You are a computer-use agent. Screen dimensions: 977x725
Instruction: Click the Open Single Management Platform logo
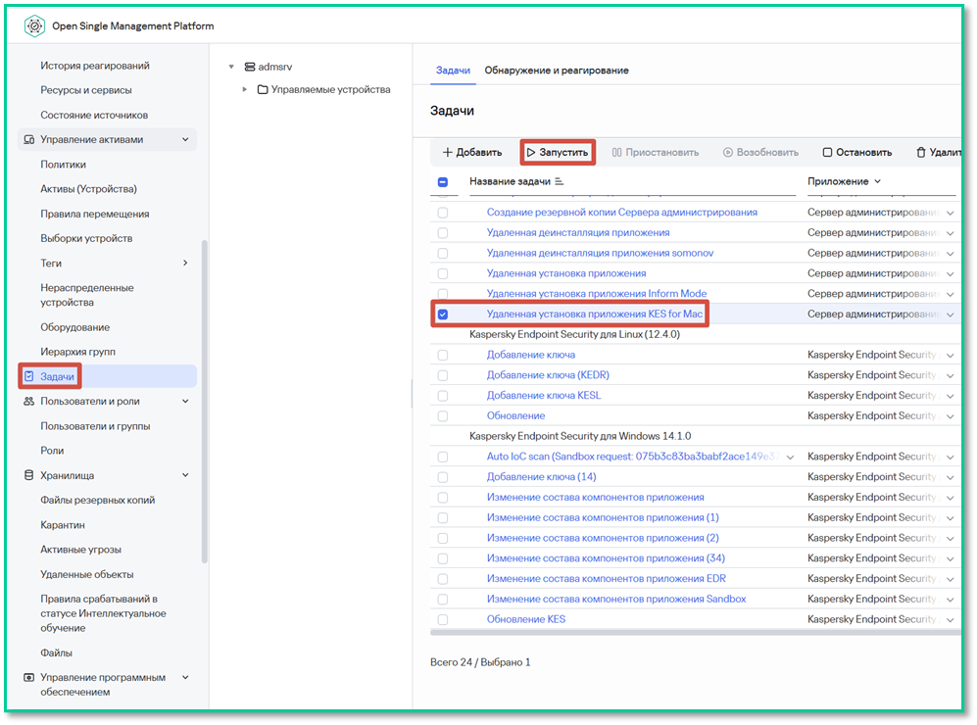pos(34,26)
